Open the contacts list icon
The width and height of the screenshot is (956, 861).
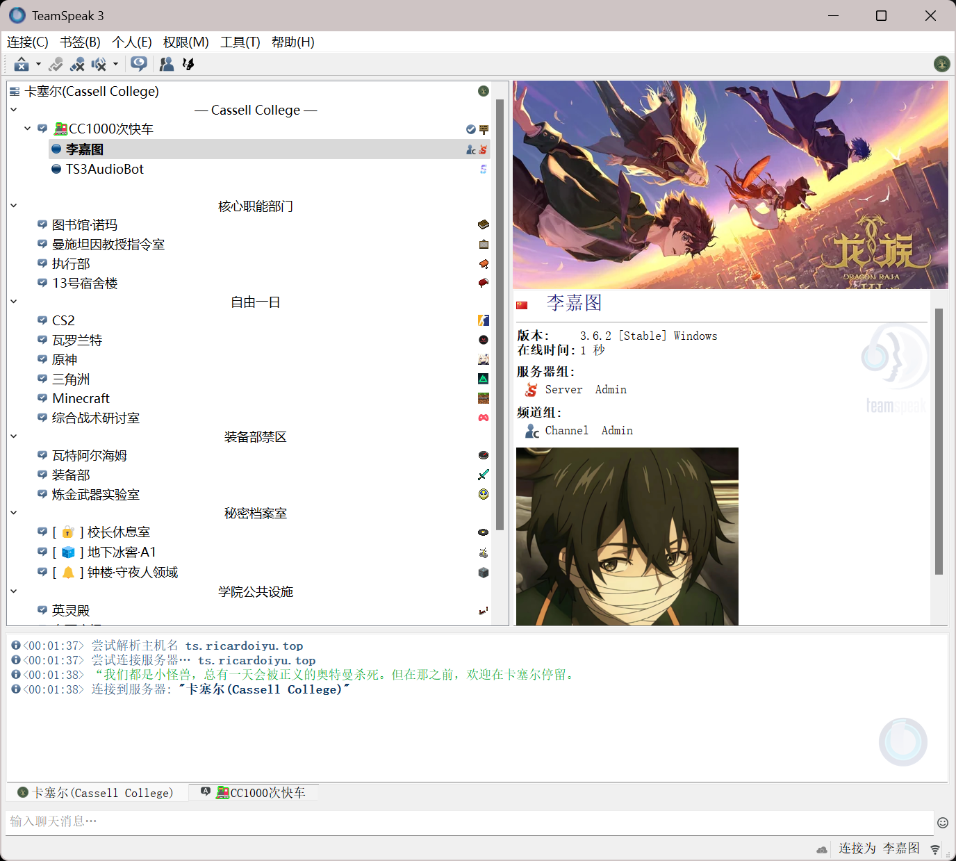point(167,65)
